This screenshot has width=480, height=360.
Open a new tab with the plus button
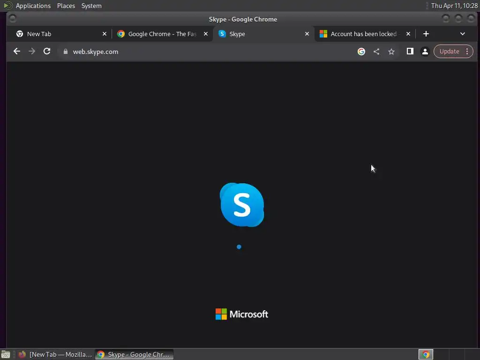(426, 34)
